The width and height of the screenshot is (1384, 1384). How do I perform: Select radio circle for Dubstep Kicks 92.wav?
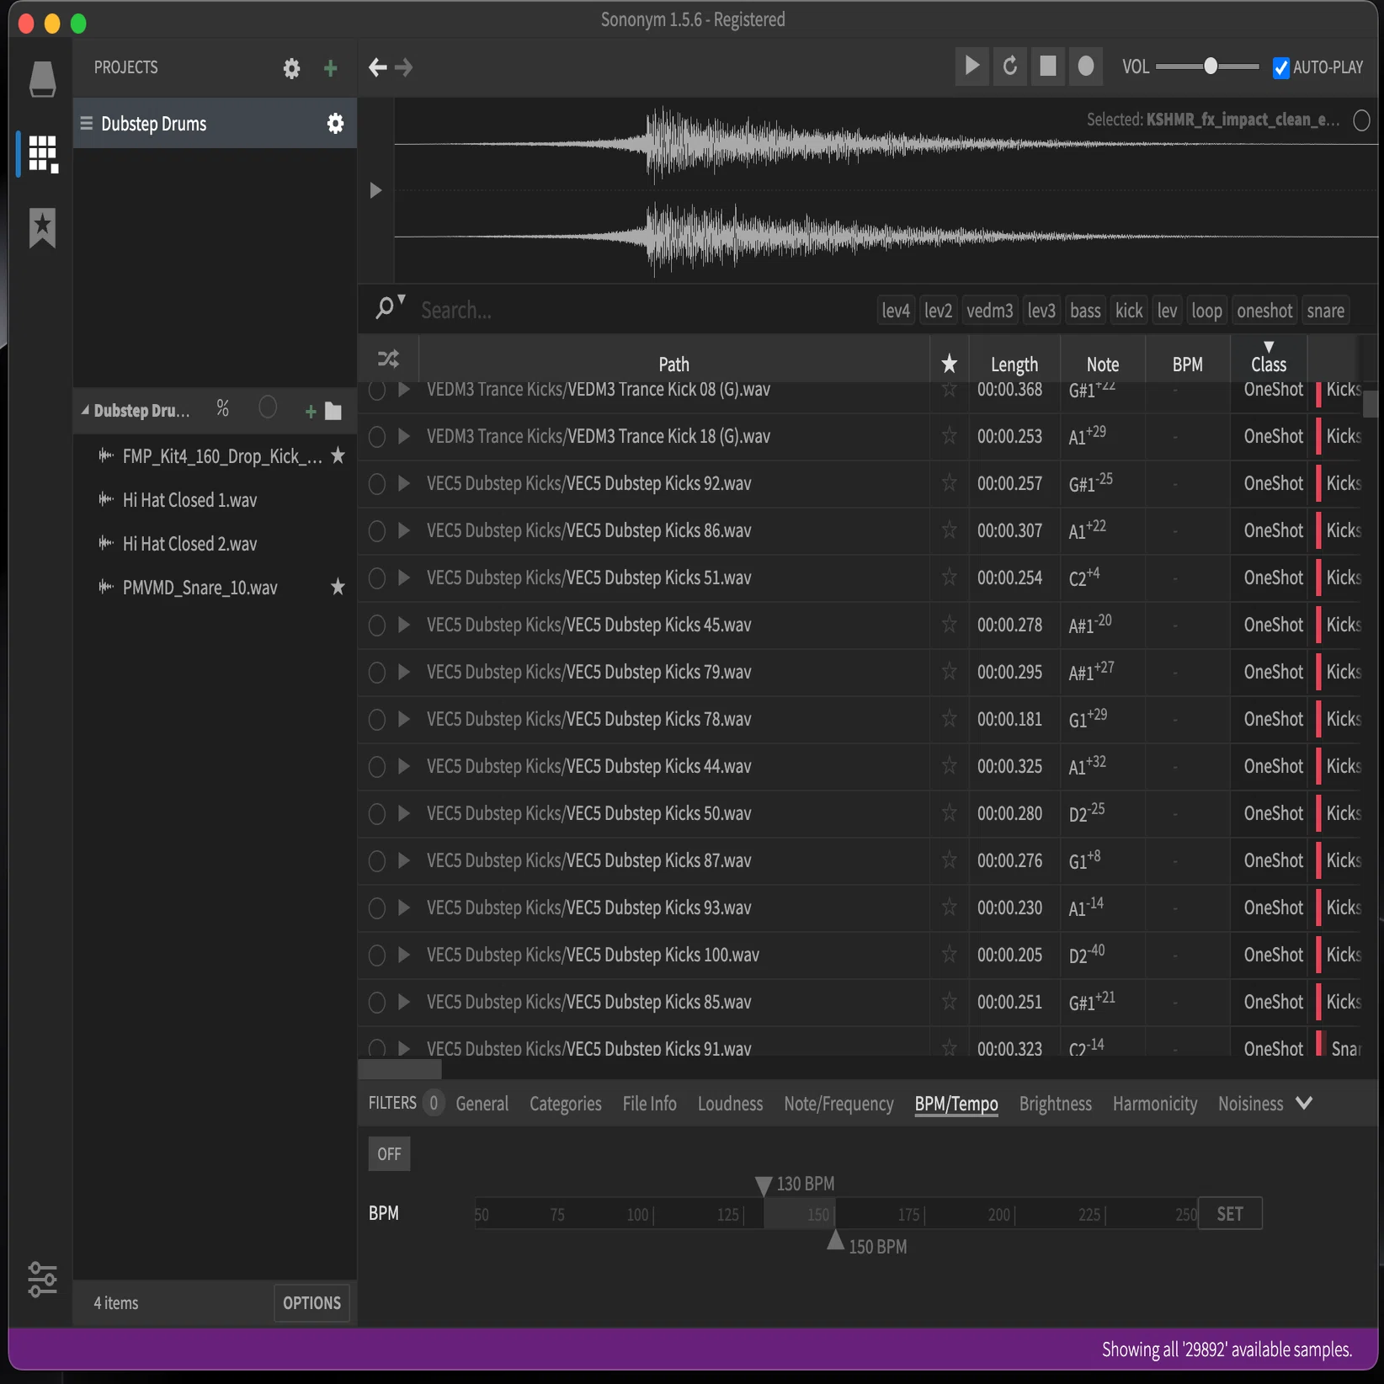377,484
